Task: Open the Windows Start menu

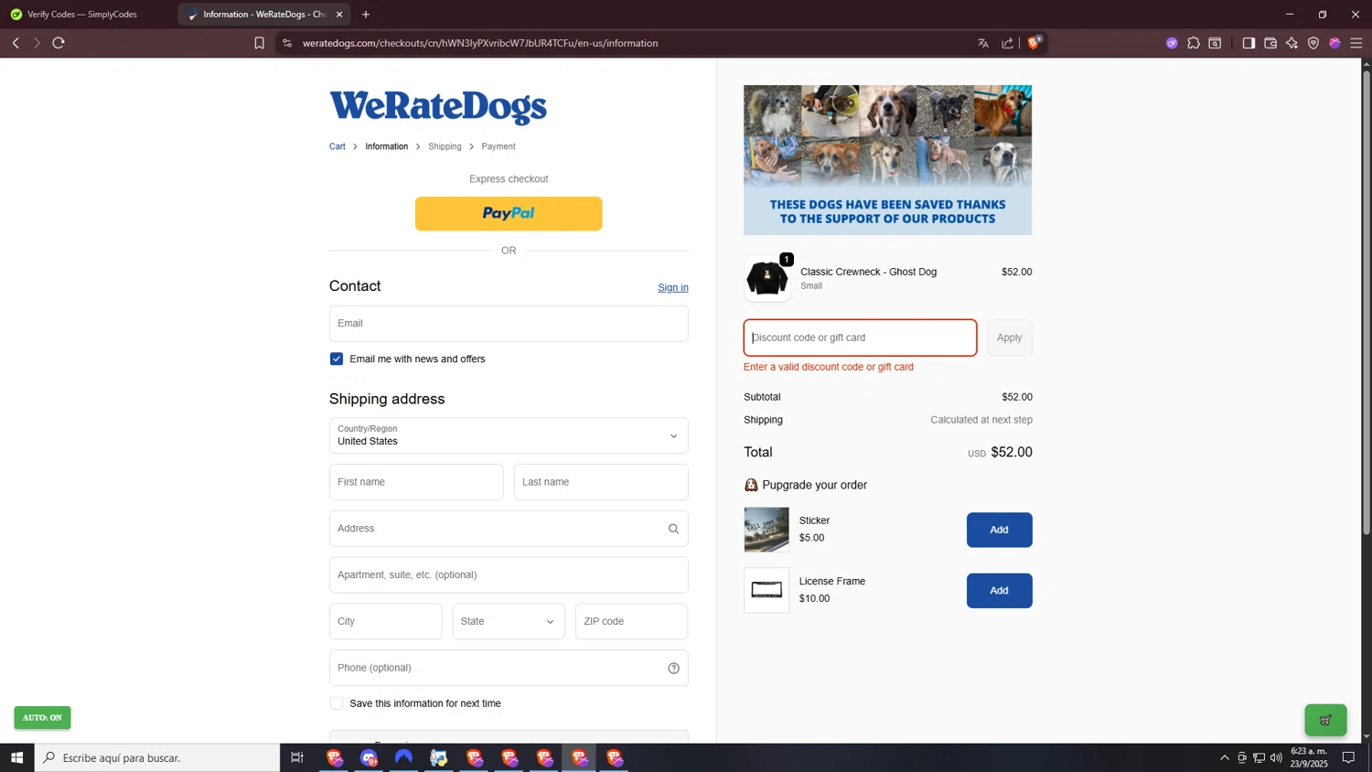Action: tap(16, 757)
